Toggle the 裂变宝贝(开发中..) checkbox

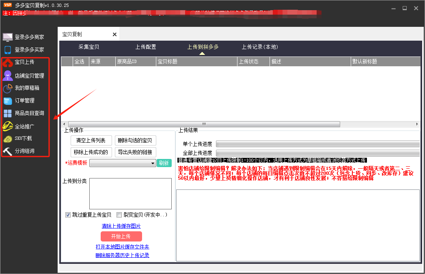tap(119, 215)
